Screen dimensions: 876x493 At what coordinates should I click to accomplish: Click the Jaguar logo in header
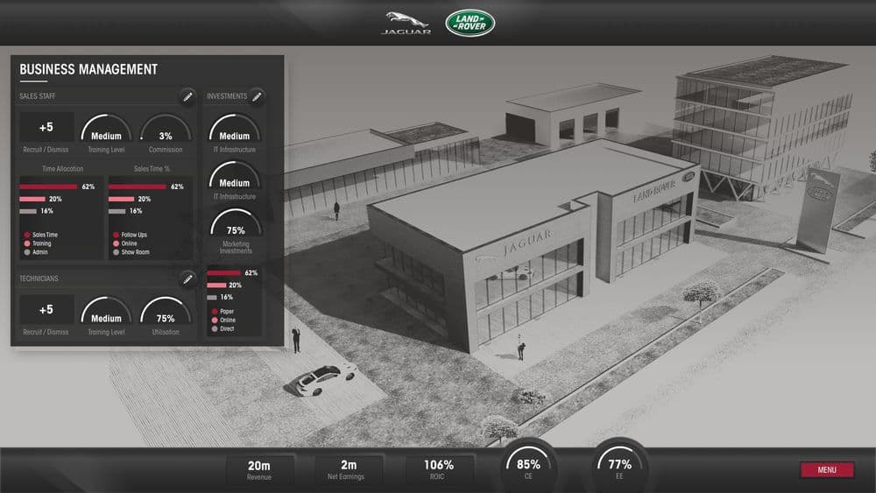406,24
